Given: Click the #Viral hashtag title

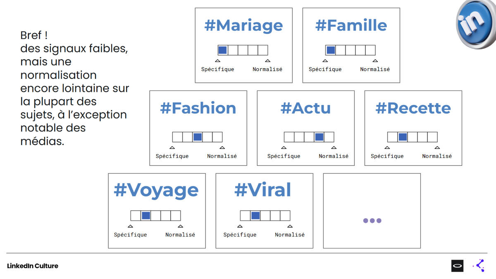Looking at the screenshot, I should pos(263,190).
